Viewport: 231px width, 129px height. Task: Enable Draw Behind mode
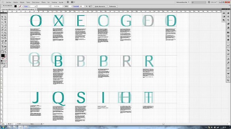tap(4, 63)
